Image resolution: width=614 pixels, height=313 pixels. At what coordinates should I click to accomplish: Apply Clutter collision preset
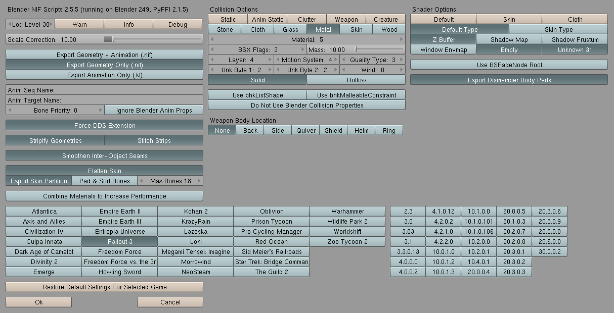(306, 19)
